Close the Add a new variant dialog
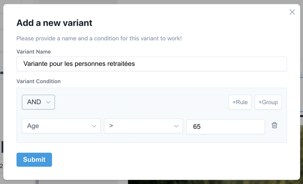The image size is (303, 184). (x=292, y=12)
